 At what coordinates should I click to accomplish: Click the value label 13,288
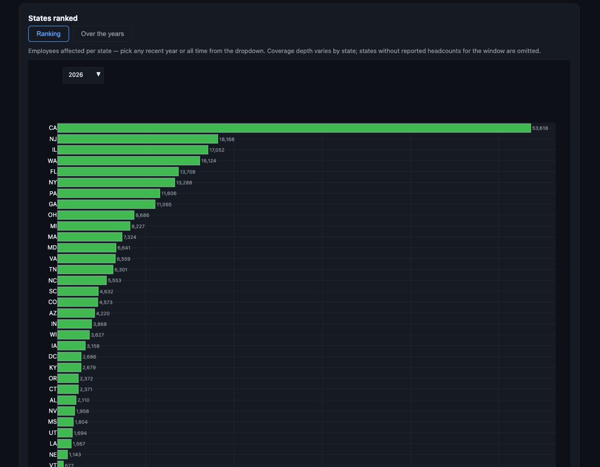(x=184, y=183)
